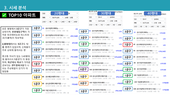This screenshot has width=170, height=95.
Task: Click the purple 6공구 tag
Action: click(x=83, y=69)
